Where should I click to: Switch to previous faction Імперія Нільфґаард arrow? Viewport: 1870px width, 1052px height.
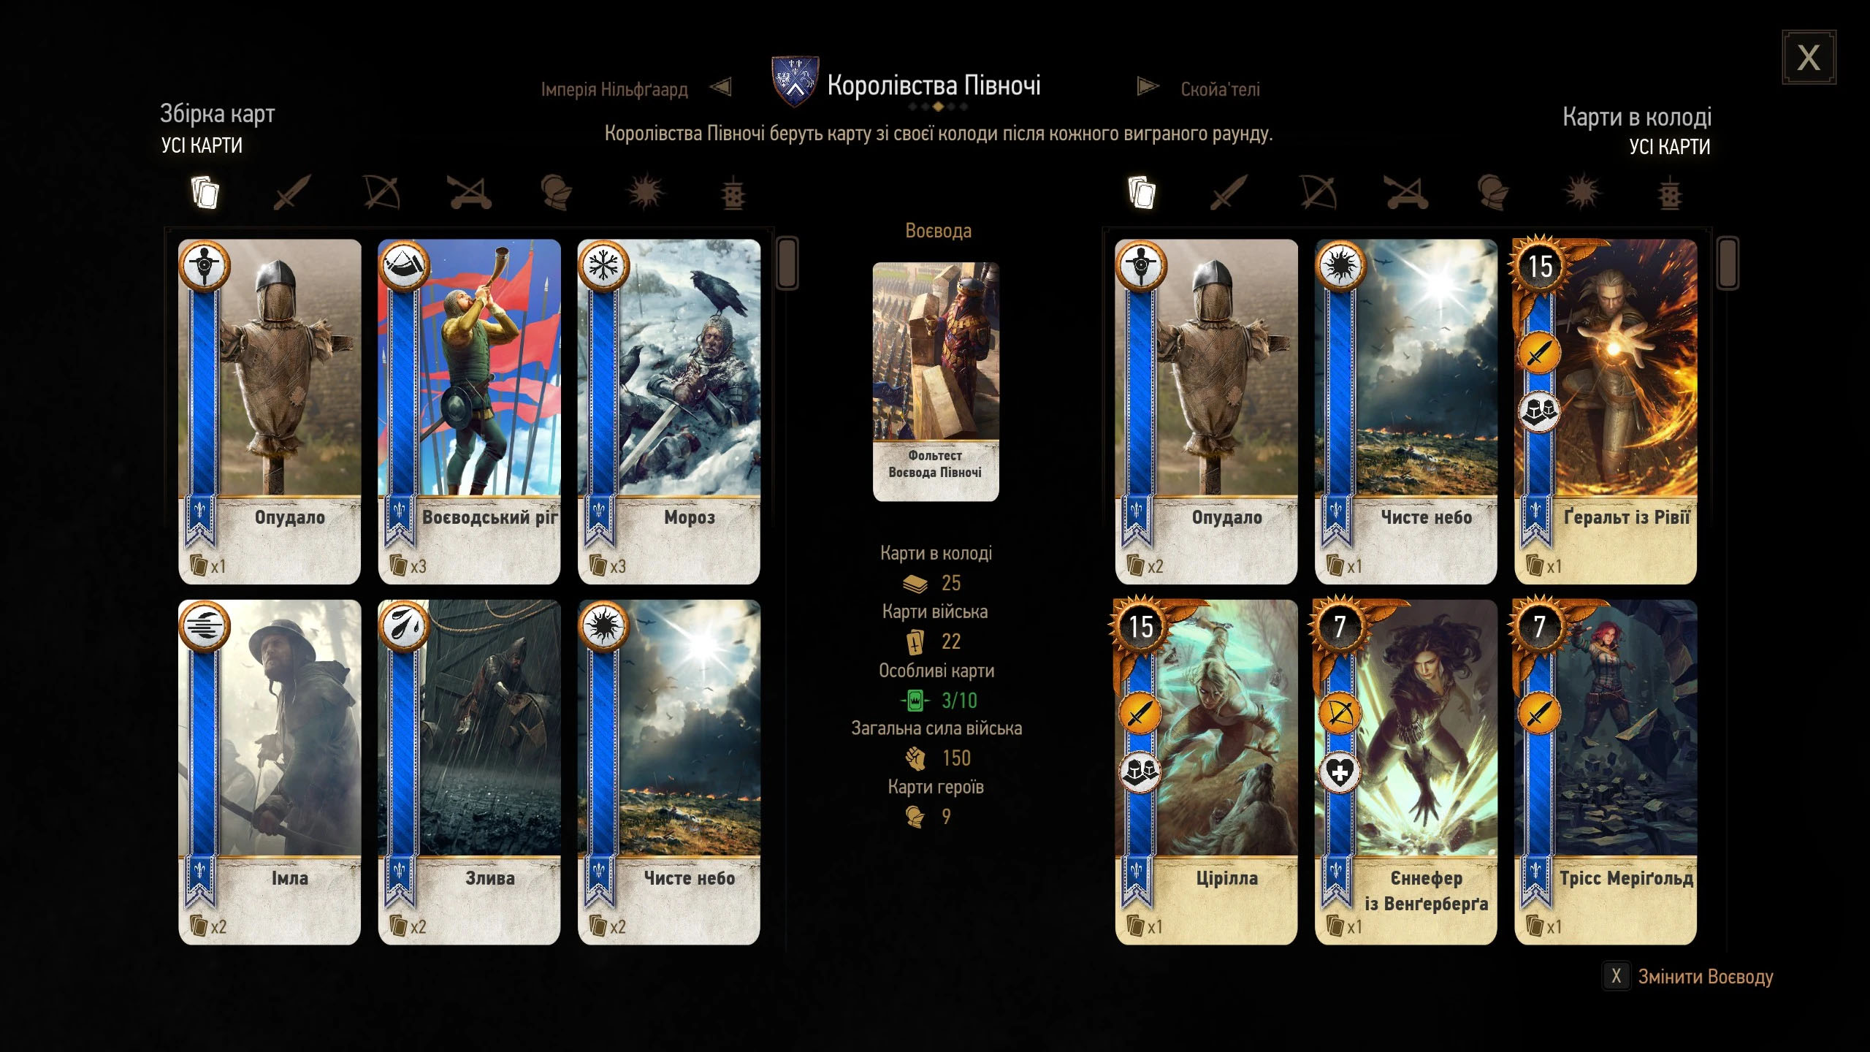coord(720,88)
